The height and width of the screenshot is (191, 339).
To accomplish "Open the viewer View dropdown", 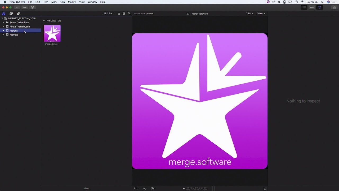I will [x=261, y=14].
